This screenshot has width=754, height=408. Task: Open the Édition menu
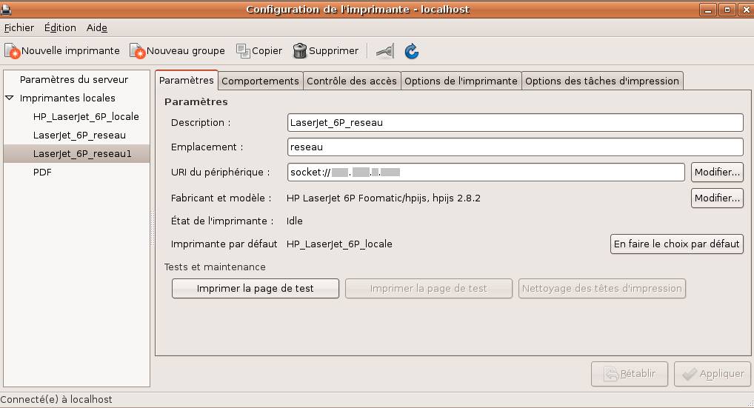pyautogui.click(x=60, y=27)
